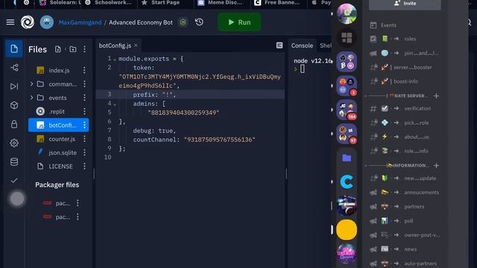The width and height of the screenshot is (477, 268).
Task: Open MaxGamingand user avatar
Action: pos(46,22)
